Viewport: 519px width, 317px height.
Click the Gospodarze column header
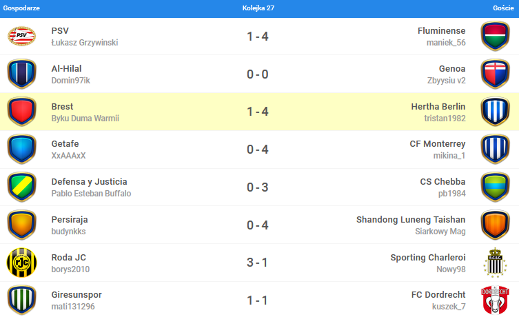(x=21, y=8)
